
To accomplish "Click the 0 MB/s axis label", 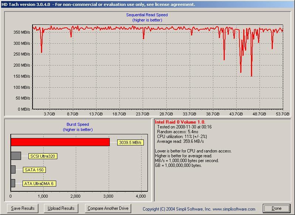I will point(24,109).
